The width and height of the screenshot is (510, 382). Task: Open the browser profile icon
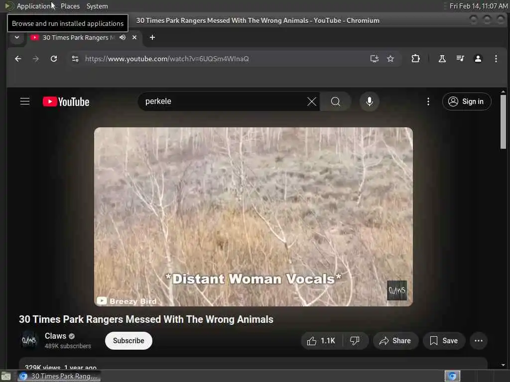coord(478,59)
